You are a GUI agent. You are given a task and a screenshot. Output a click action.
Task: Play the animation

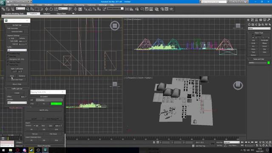(249, 142)
